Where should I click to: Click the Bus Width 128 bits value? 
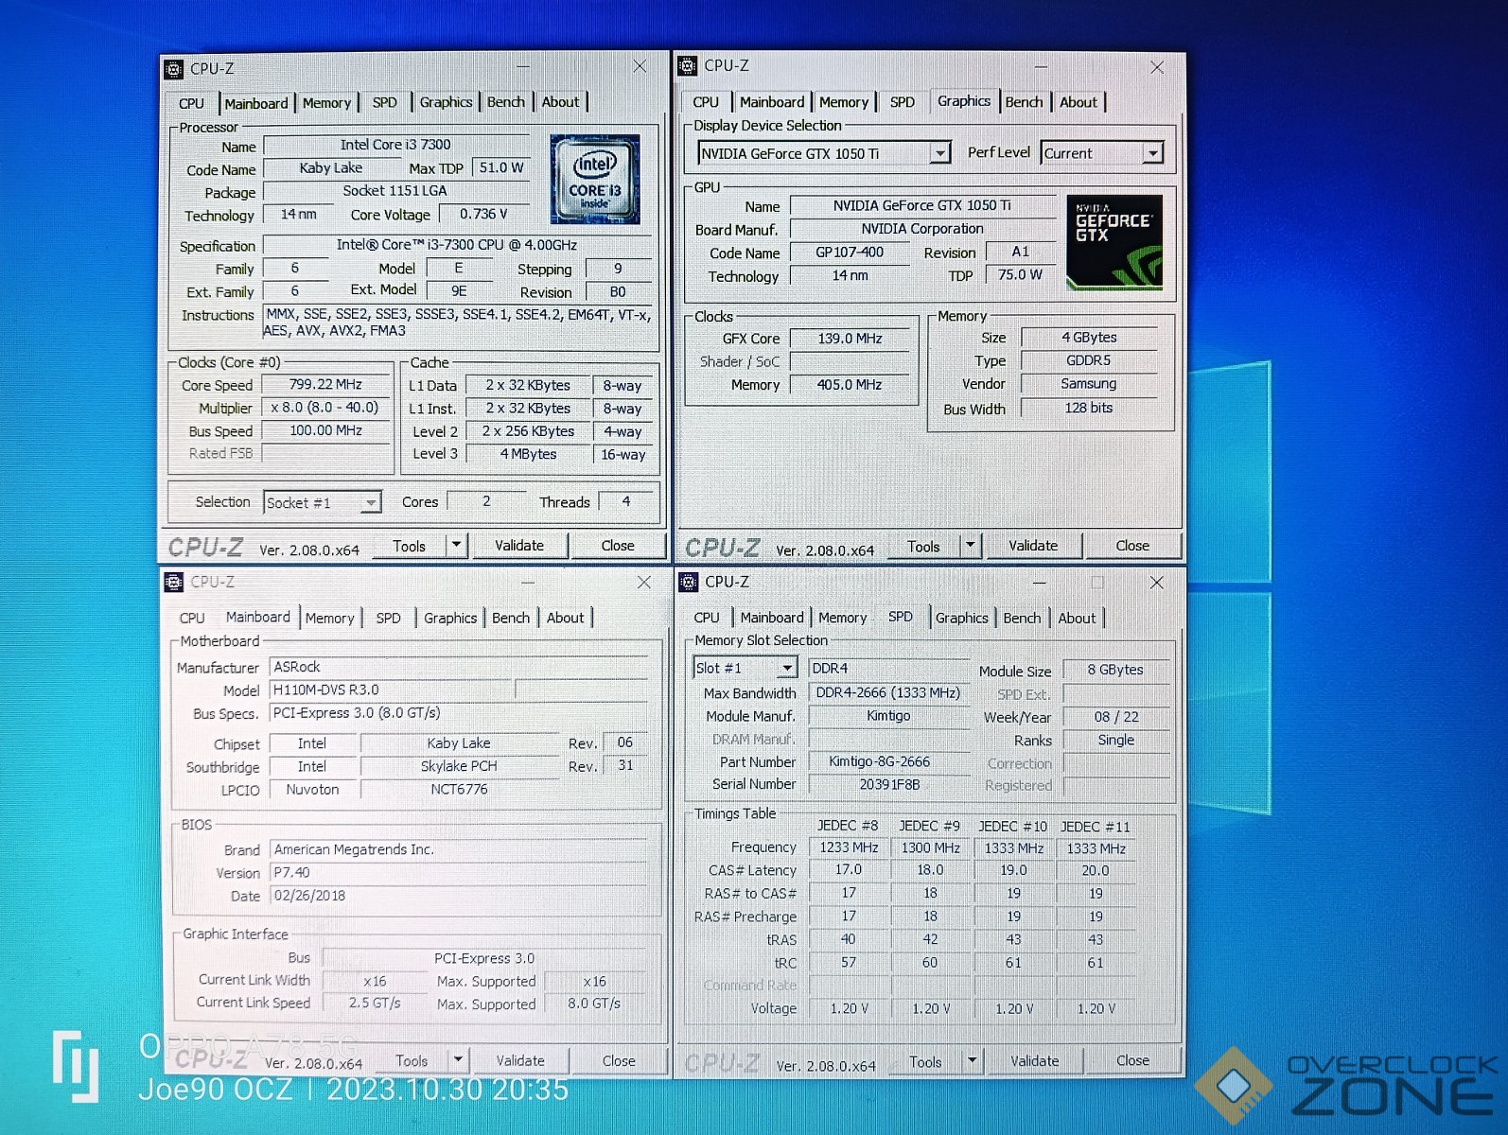pos(1088,408)
